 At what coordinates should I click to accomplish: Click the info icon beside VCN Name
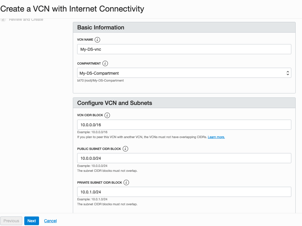(x=97, y=40)
